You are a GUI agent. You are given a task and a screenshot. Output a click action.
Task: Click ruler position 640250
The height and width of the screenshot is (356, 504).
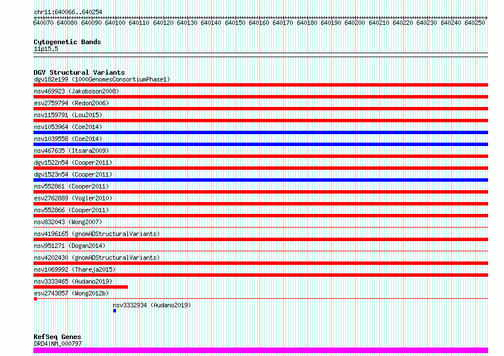pos(475,23)
